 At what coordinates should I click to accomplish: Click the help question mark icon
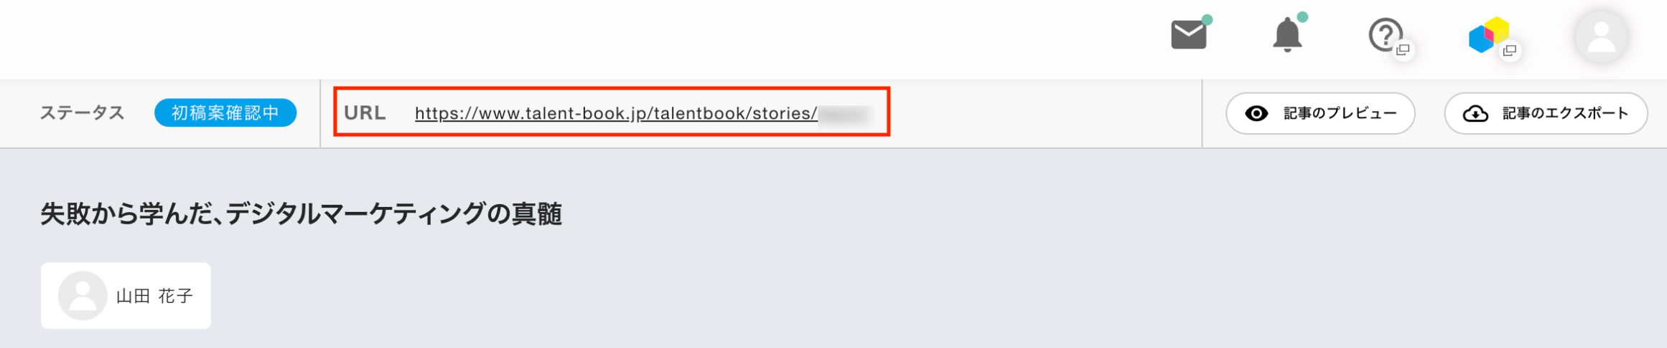(1384, 34)
